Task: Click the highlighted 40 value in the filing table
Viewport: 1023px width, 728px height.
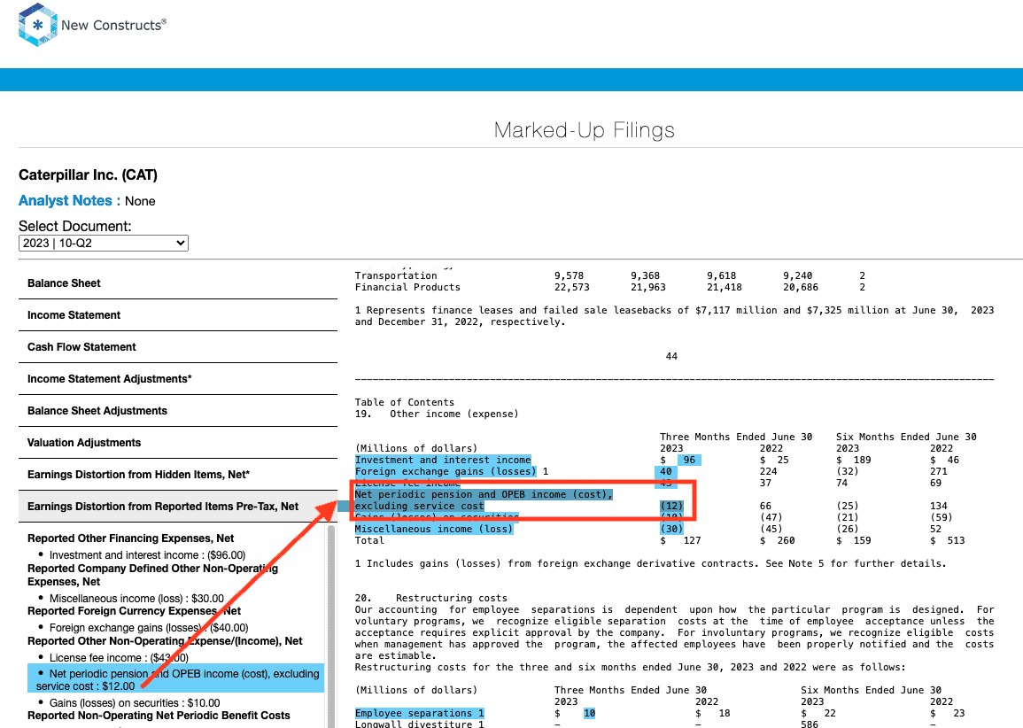Action: [x=665, y=472]
